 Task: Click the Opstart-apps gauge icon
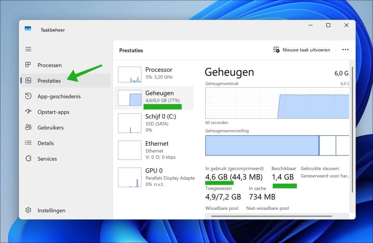click(28, 111)
